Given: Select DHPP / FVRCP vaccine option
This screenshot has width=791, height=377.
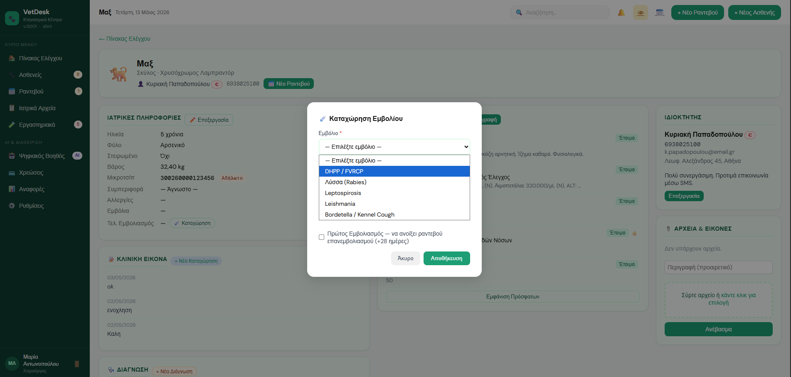Looking at the screenshot, I should coord(394,171).
